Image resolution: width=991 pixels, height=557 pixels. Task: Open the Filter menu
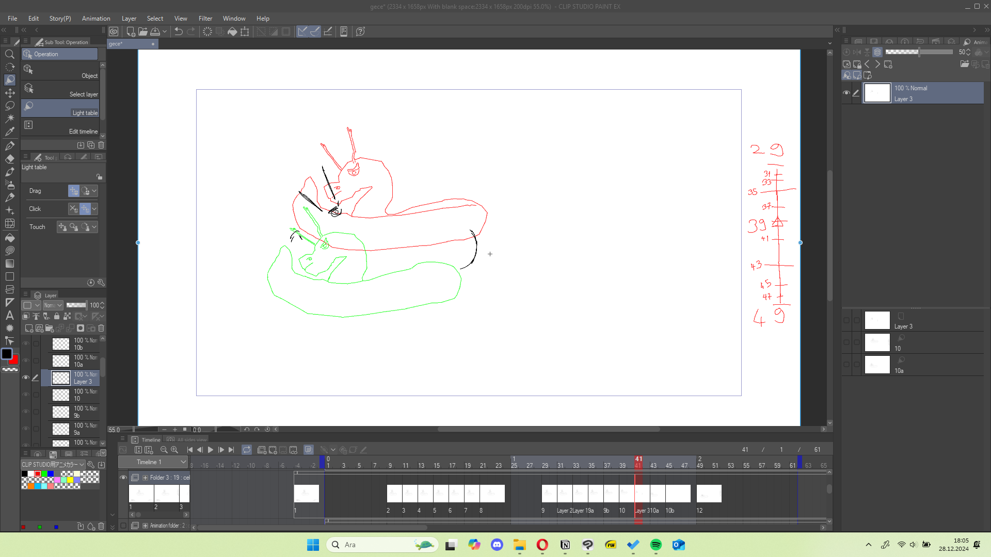(205, 19)
